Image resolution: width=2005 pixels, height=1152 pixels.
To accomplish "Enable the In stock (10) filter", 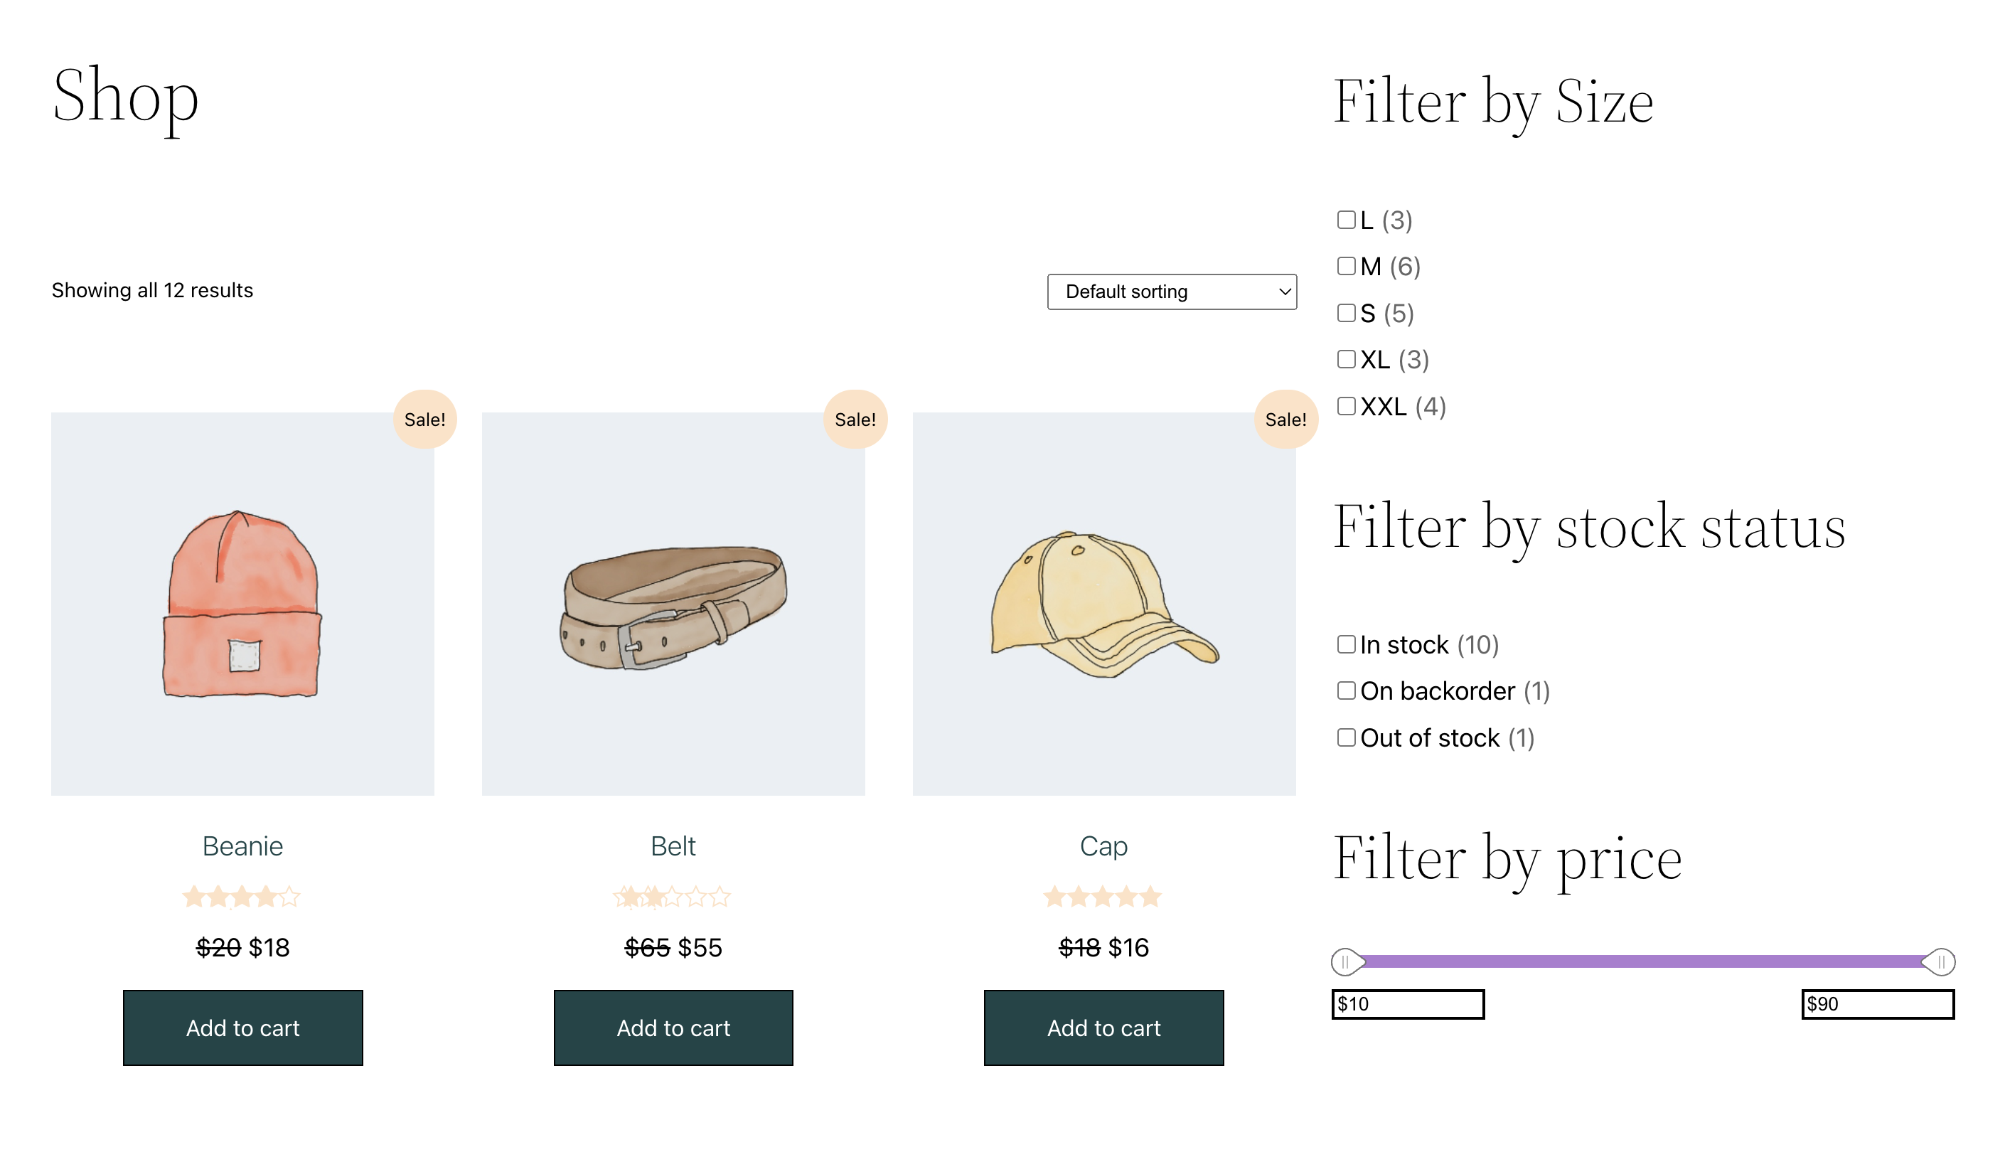I will click(x=1345, y=644).
